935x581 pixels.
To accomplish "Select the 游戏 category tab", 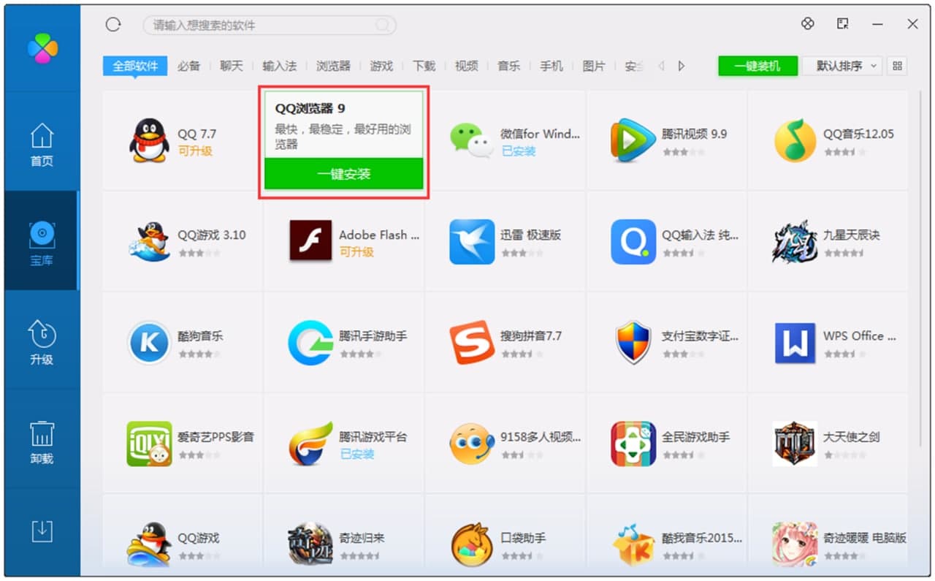I will pos(381,66).
